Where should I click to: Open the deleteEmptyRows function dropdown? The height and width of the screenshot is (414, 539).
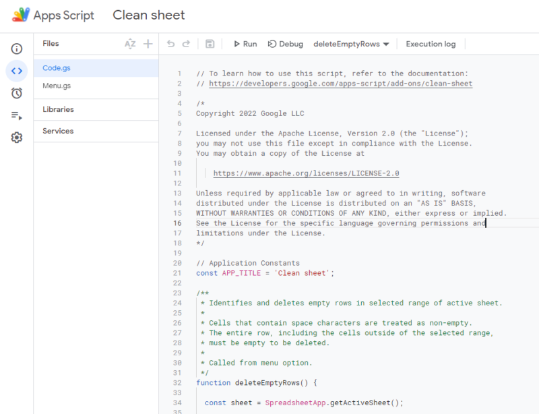click(x=352, y=43)
